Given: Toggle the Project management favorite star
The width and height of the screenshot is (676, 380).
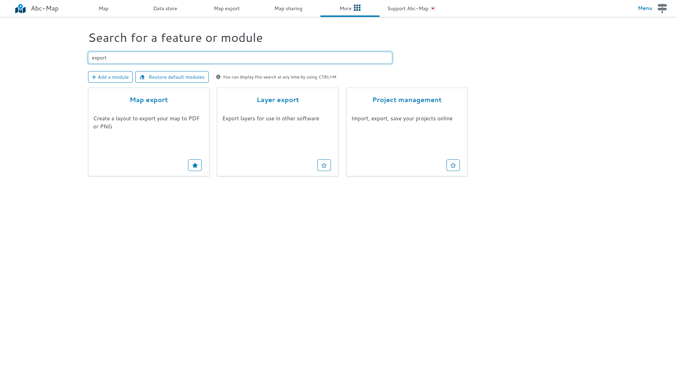Looking at the screenshot, I should click(x=453, y=165).
